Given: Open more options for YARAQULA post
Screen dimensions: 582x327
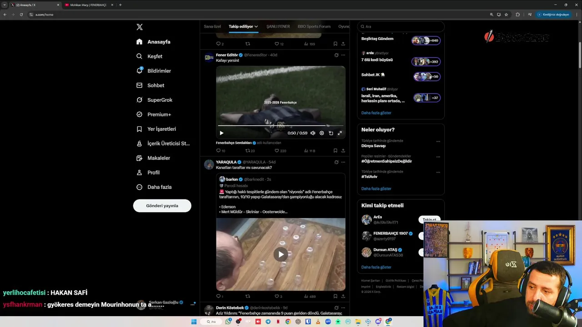Looking at the screenshot, I should point(343,162).
